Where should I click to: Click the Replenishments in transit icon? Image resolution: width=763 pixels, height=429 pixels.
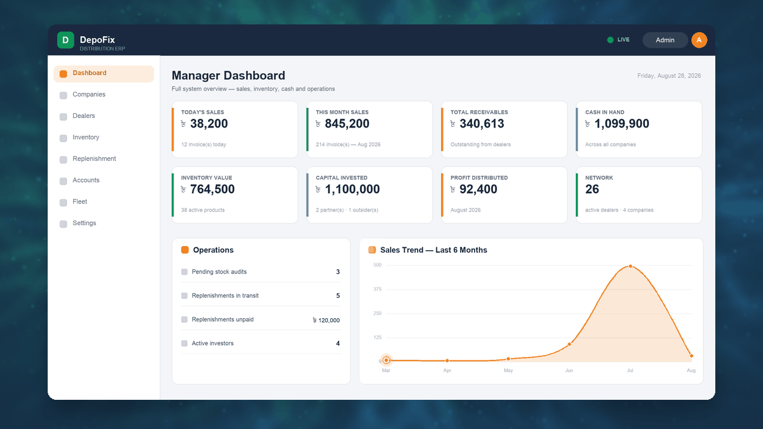point(184,296)
